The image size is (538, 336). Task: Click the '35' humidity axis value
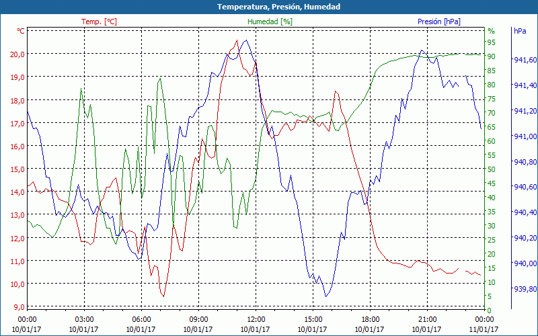tap(492, 212)
